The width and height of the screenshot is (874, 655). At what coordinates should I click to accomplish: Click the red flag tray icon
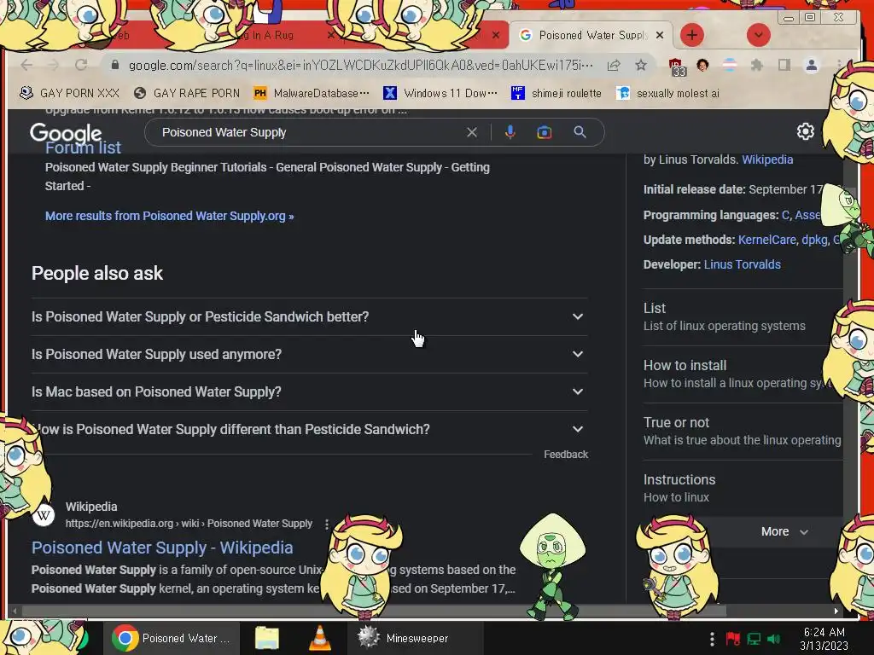coord(733,639)
